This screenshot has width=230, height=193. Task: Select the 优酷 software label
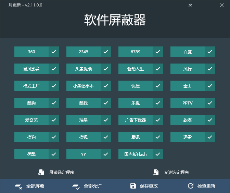(x=31, y=154)
